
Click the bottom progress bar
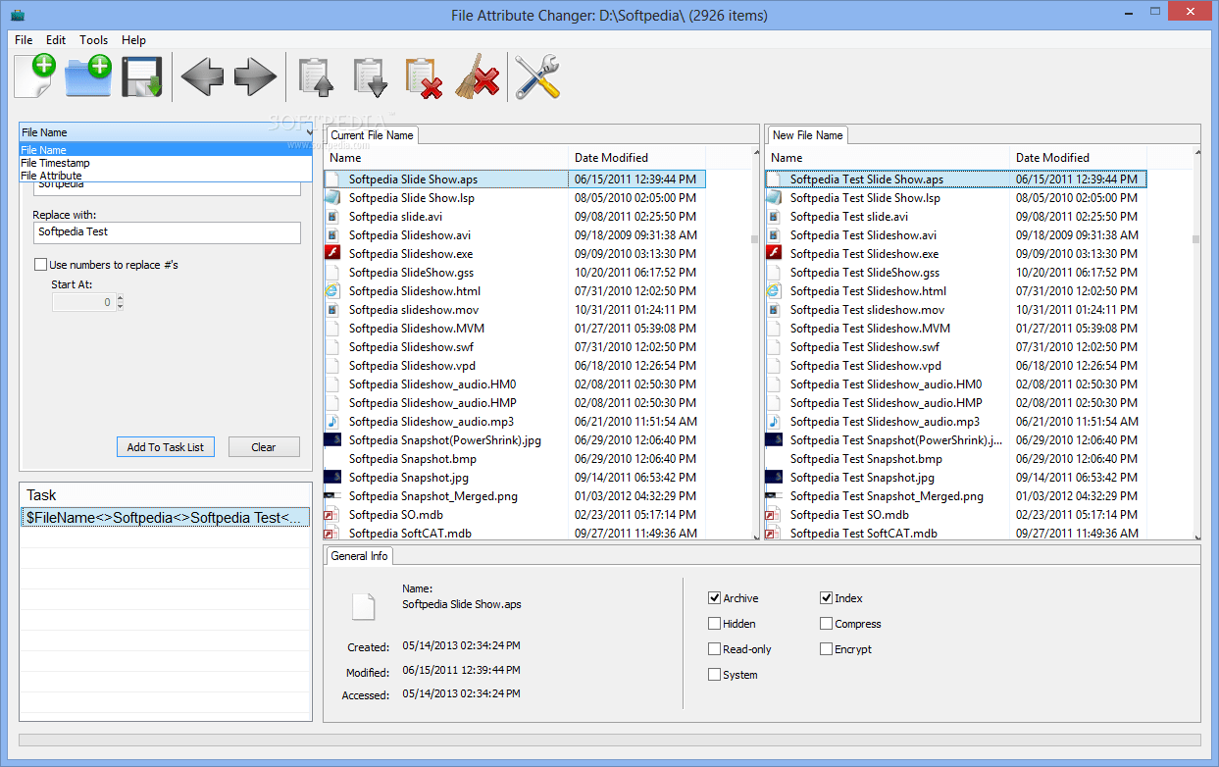tap(610, 740)
